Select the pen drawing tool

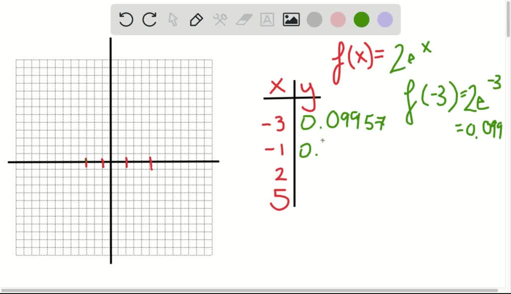click(x=197, y=20)
